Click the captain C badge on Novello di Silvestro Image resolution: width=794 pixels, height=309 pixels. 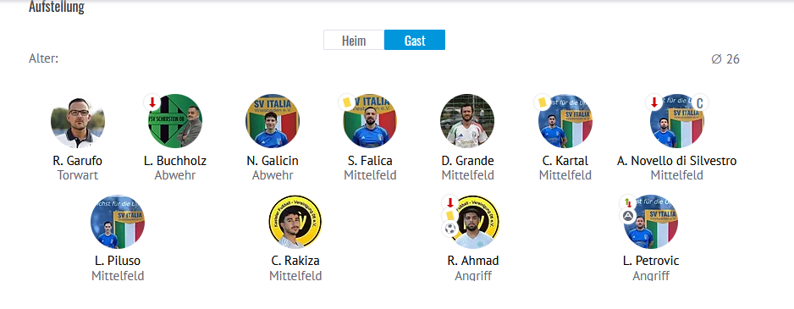tap(700, 102)
